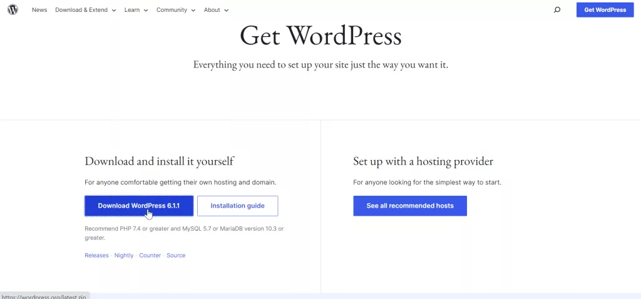The width and height of the screenshot is (641, 299).
Task: Follow the Counter link
Action: (150, 255)
